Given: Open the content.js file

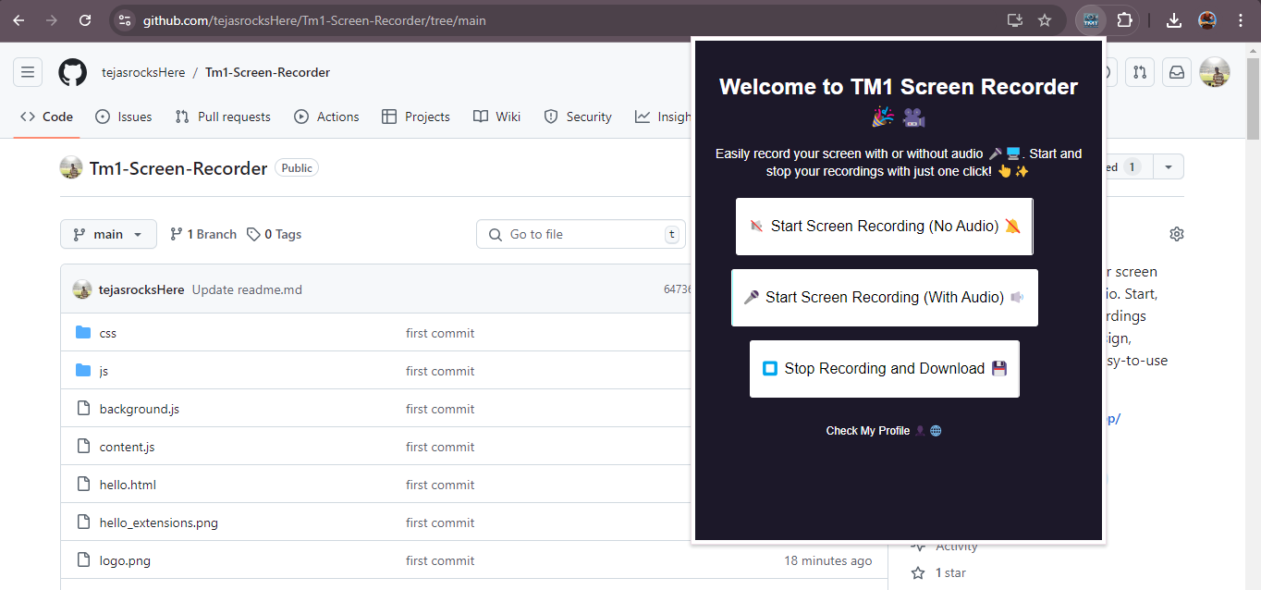Looking at the screenshot, I should point(127,447).
